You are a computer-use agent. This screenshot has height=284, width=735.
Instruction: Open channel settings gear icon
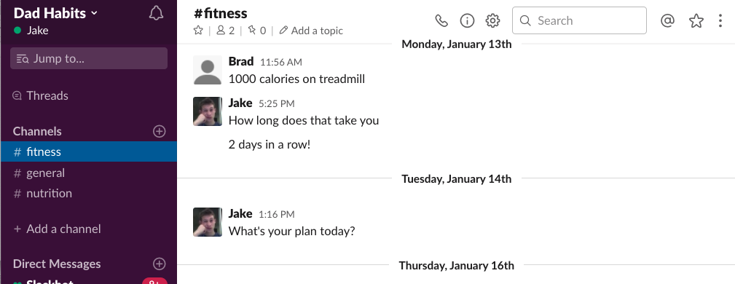coord(492,20)
